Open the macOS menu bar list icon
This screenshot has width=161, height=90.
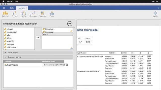[x=157, y=1]
